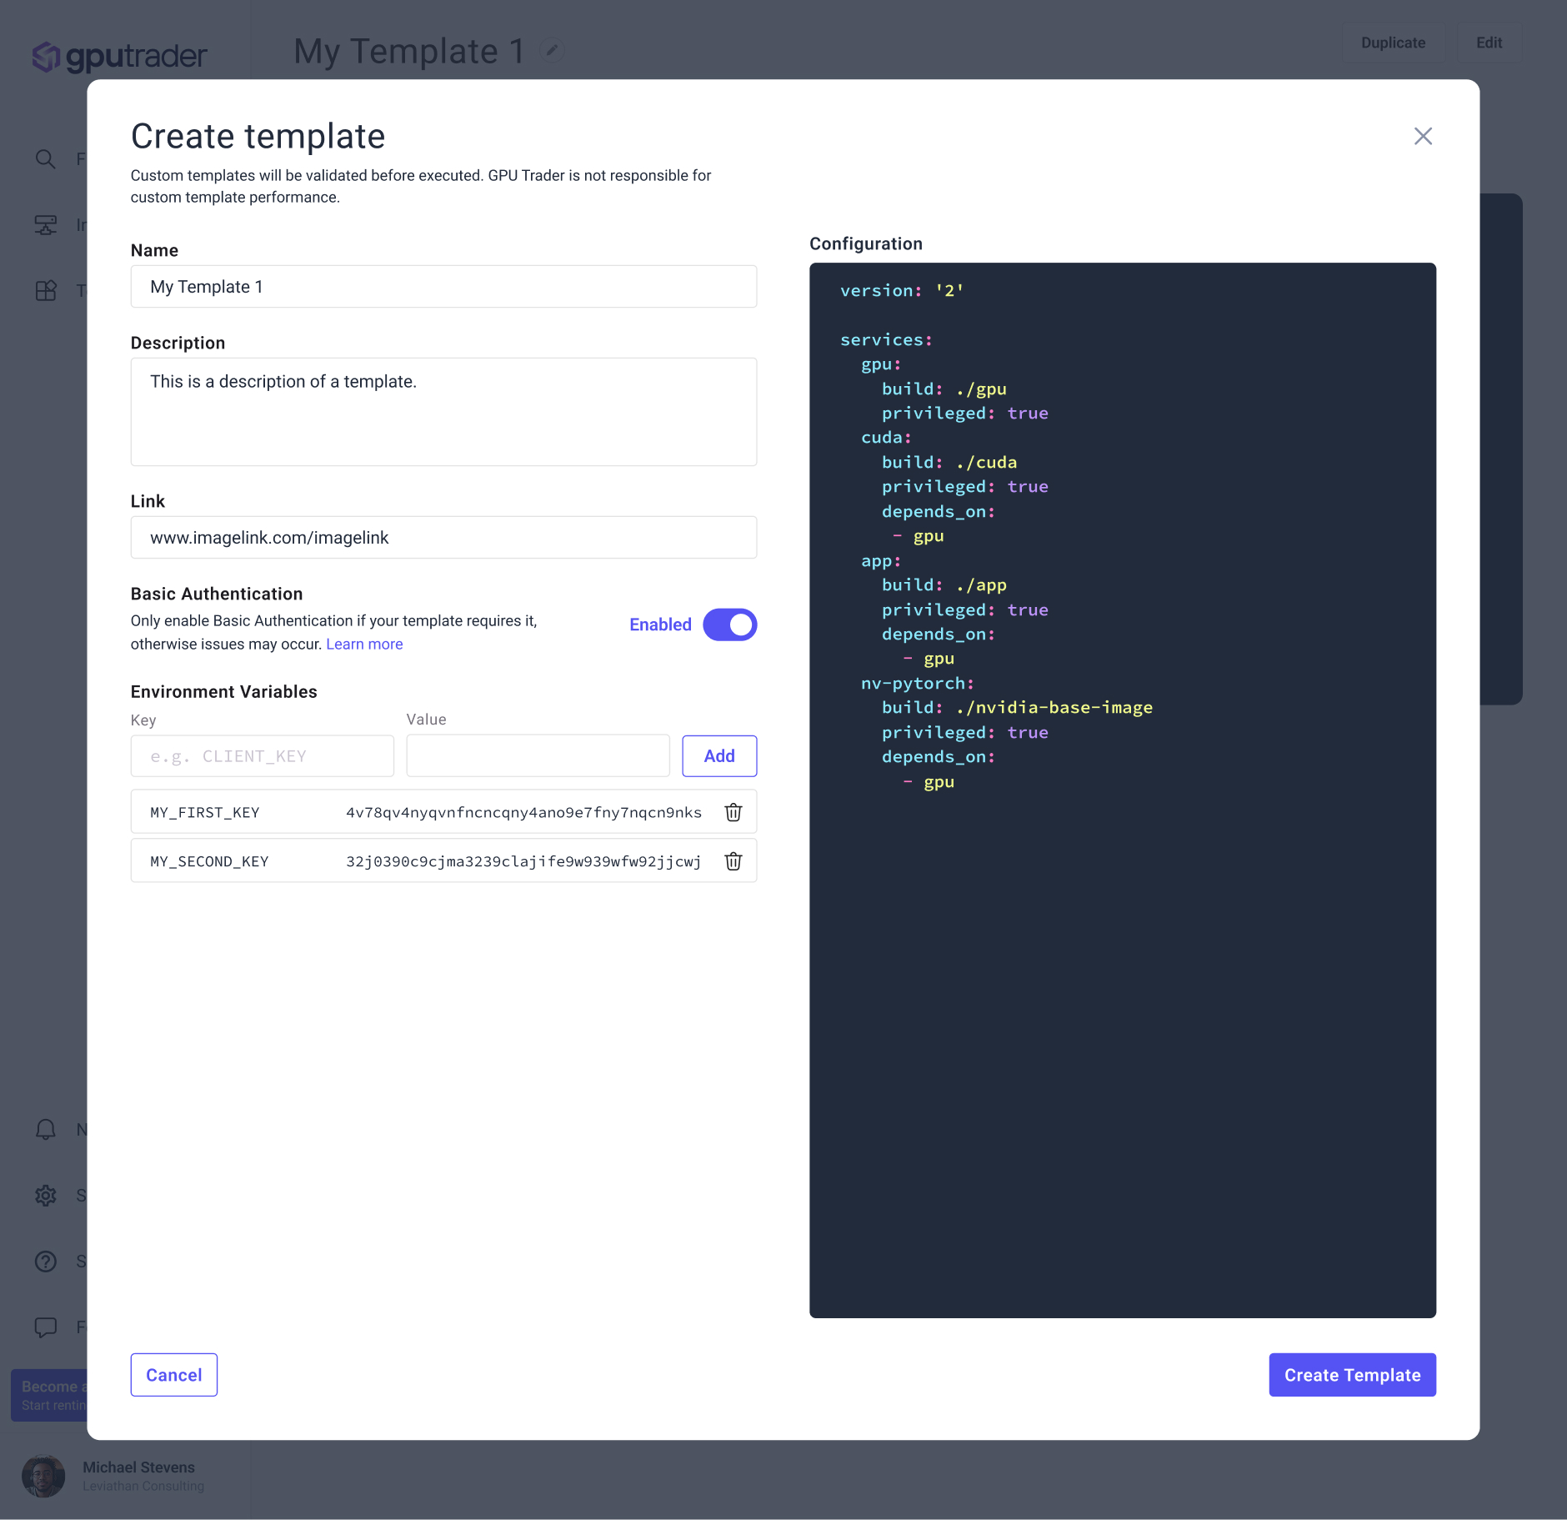Click the search icon in sidebar
This screenshot has width=1567, height=1520.
[x=46, y=159]
